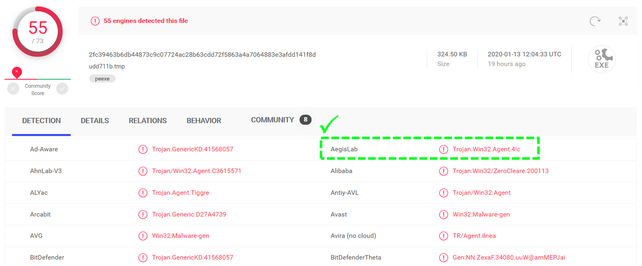
Task: Vote malicious with the X community button
Action: tap(13, 89)
